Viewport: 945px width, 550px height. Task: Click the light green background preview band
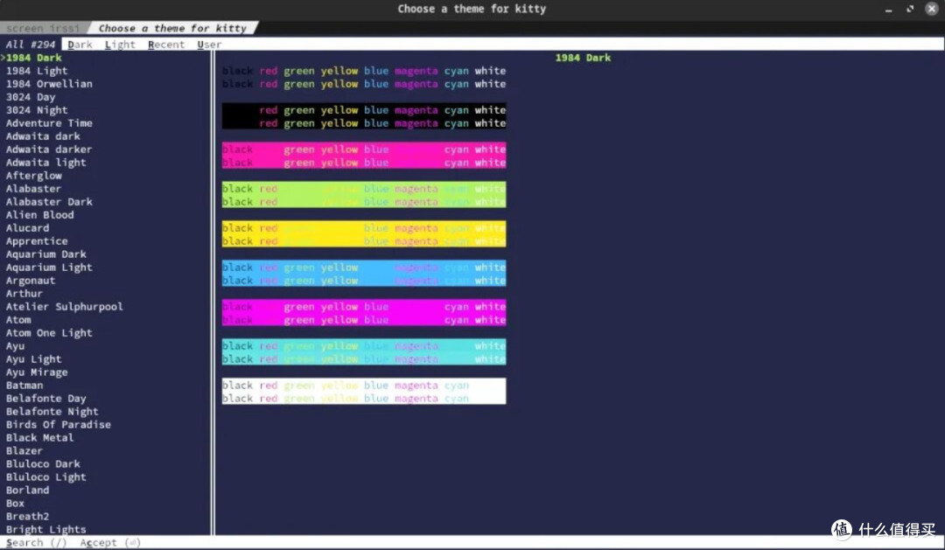pos(364,195)
